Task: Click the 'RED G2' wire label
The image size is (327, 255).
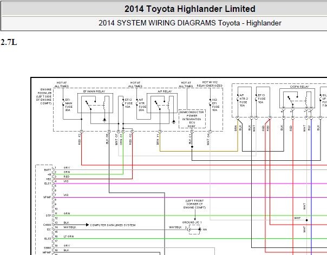Action: [130, 139]
